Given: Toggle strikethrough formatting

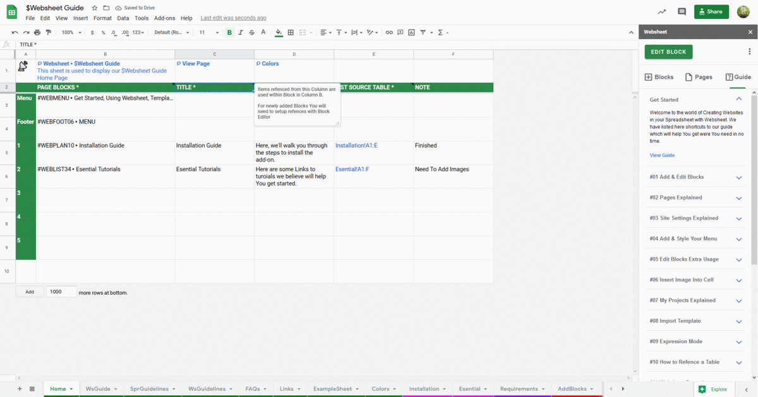Looking at the screenshot, I should point(252,32).
